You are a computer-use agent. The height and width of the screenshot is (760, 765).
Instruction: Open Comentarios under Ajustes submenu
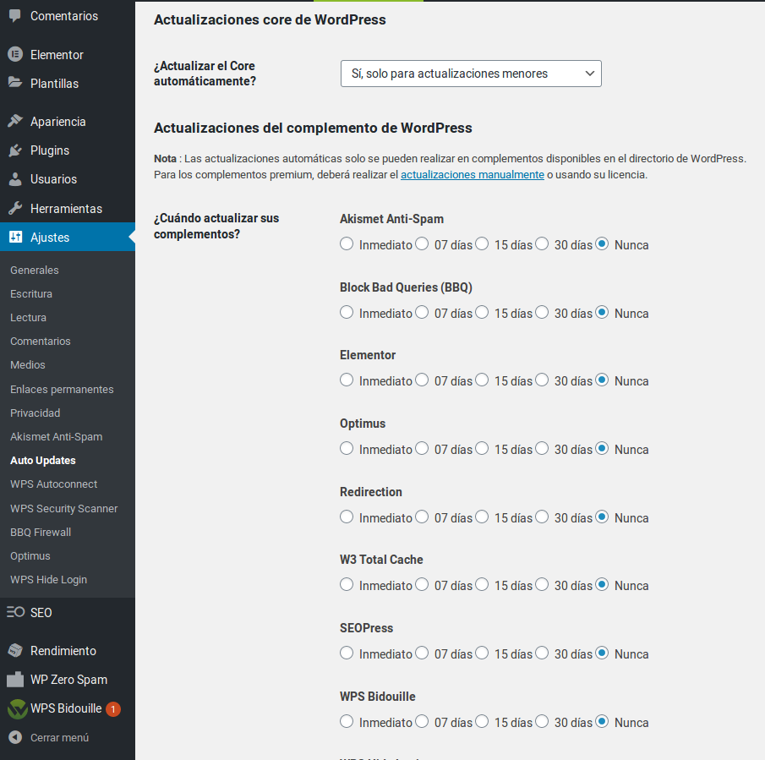[41, 341]
